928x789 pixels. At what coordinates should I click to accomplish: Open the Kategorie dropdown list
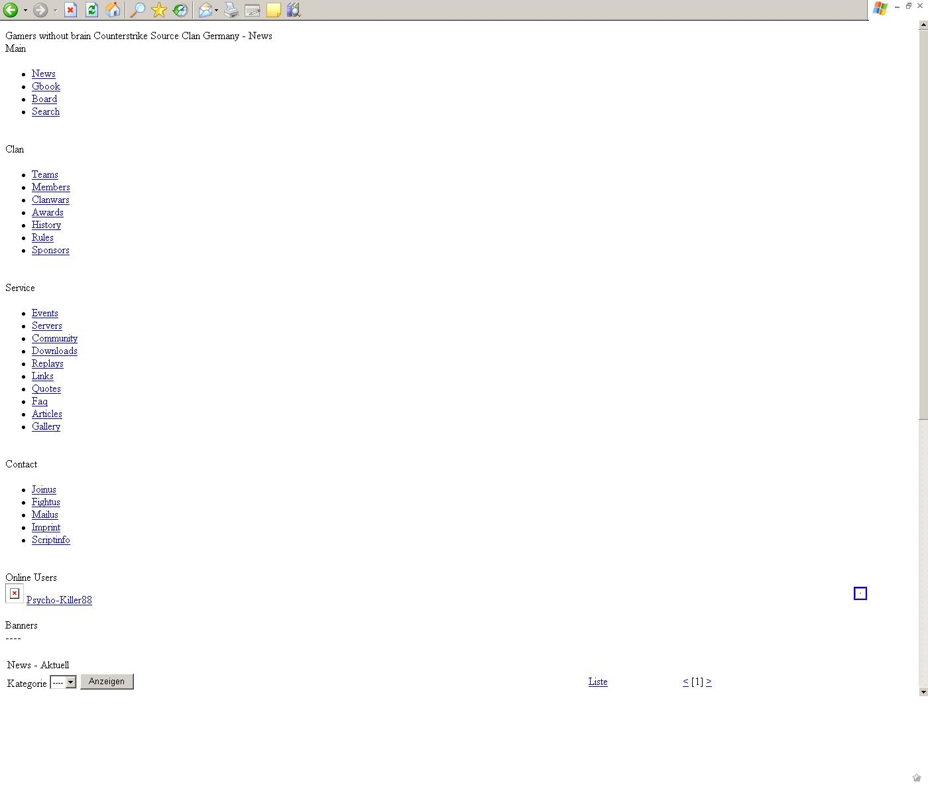70,682
